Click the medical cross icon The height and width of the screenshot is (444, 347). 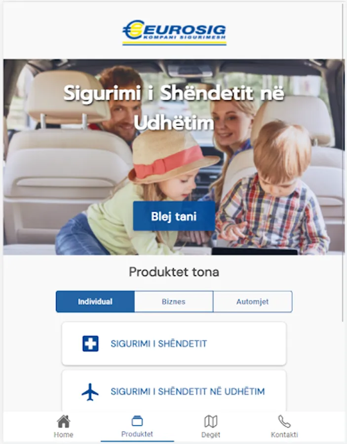pos(90,343)
